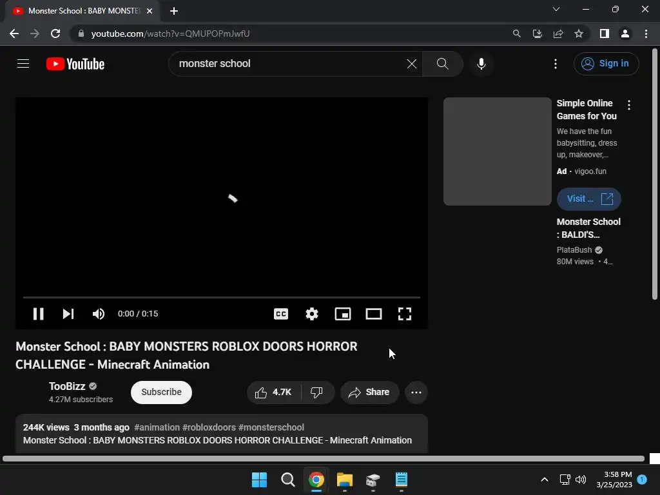Open the Notepad taskbar icon
This screenshot has width=660, height=495.
[x=401, y=480]
